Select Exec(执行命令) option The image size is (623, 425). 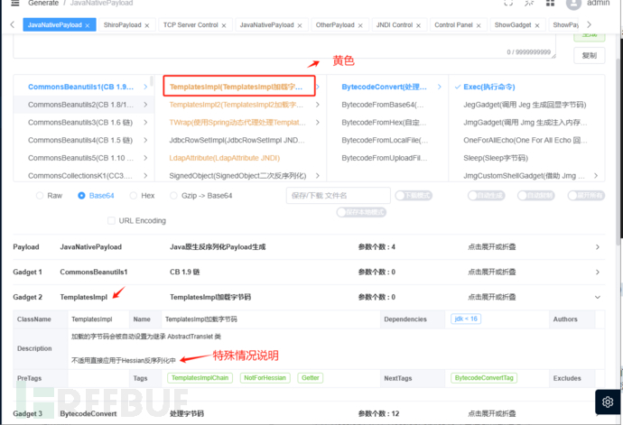click(x=489, y=87)
